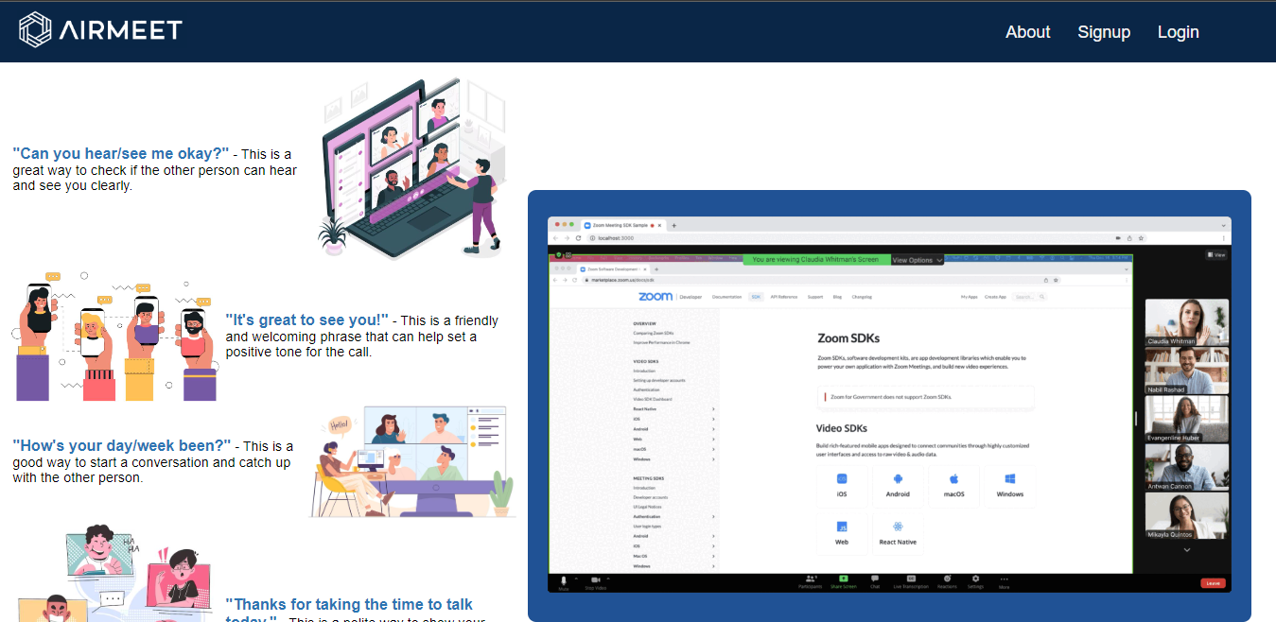
Task: Open the Login page
Action: [1178, 32]
